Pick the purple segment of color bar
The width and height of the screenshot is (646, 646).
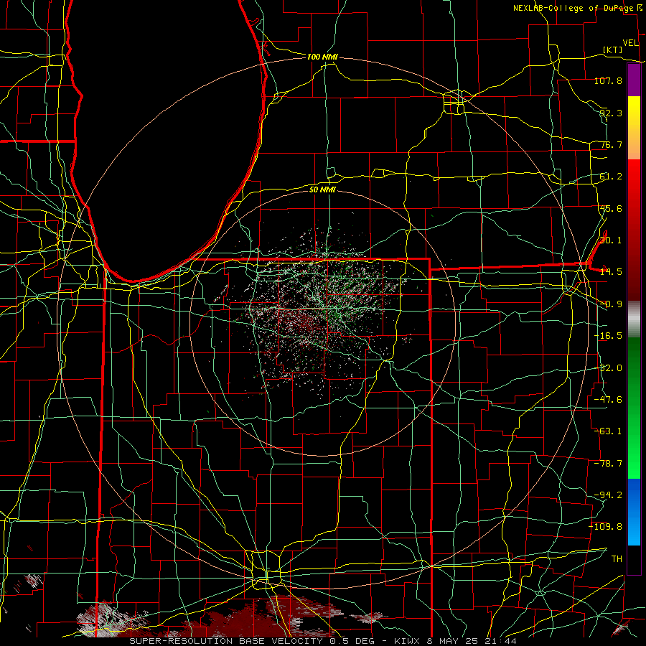(634, 80)
